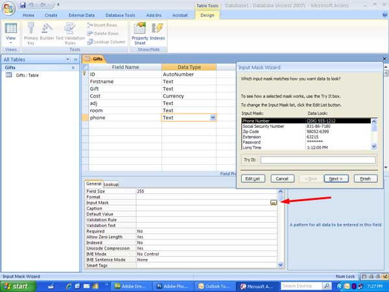Select Zip Code input mask
This screenshot has width=389, height=292.
tap(307, 132)
